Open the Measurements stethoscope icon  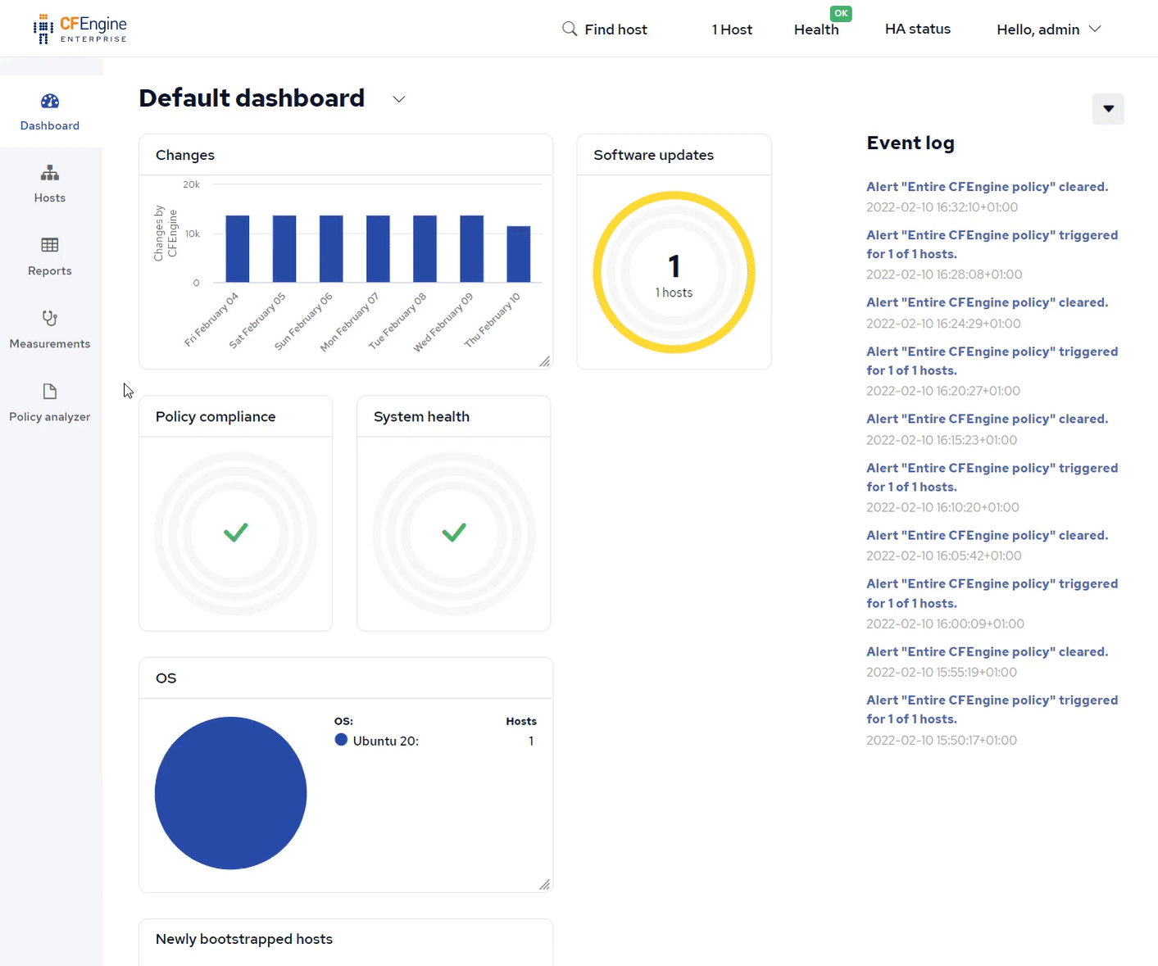coord(50,318)
